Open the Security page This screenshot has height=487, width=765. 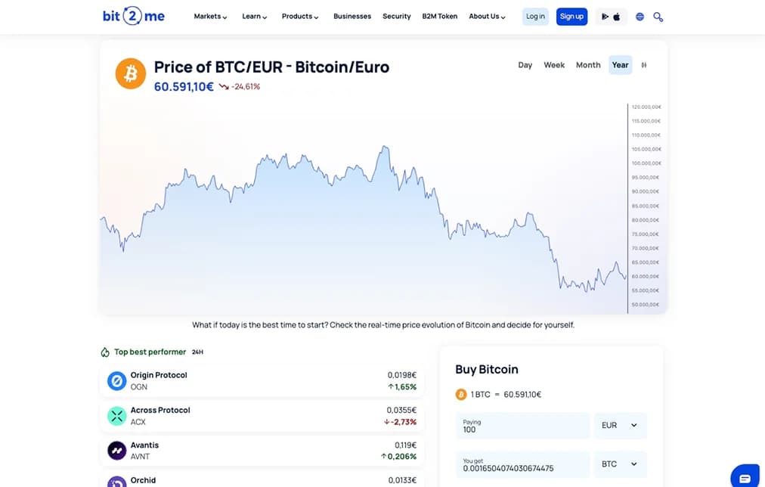[x=397, y=17]
